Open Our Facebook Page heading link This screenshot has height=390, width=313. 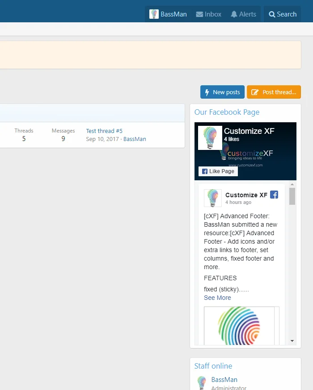(227, 112)
